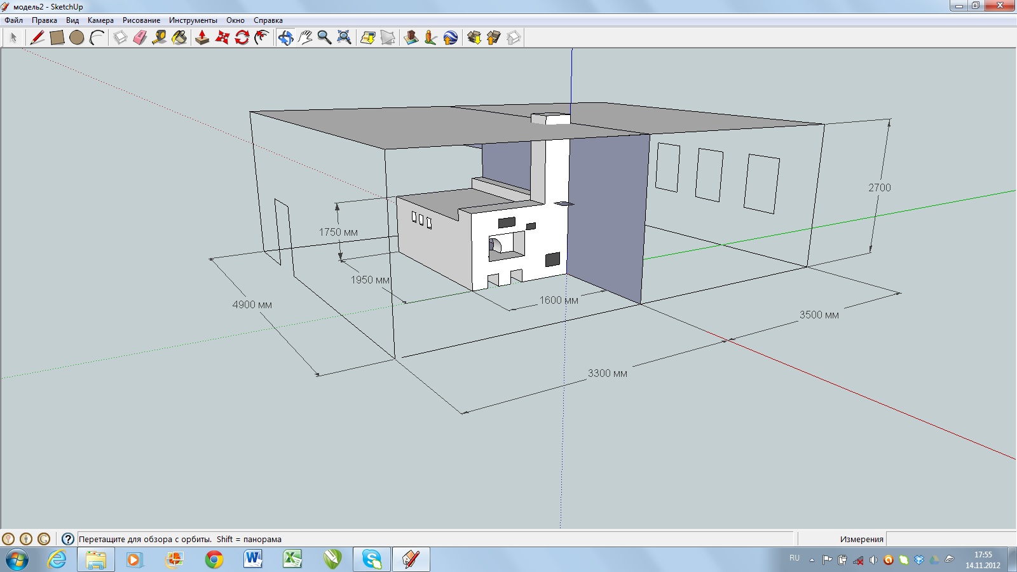Select the Rectangle drawing tool
Screen dimensions: 1017x572
coord(57,37)
